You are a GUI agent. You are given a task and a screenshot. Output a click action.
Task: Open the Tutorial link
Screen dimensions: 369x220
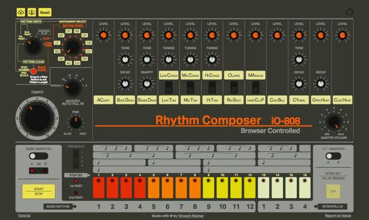[x=24, y=215]
